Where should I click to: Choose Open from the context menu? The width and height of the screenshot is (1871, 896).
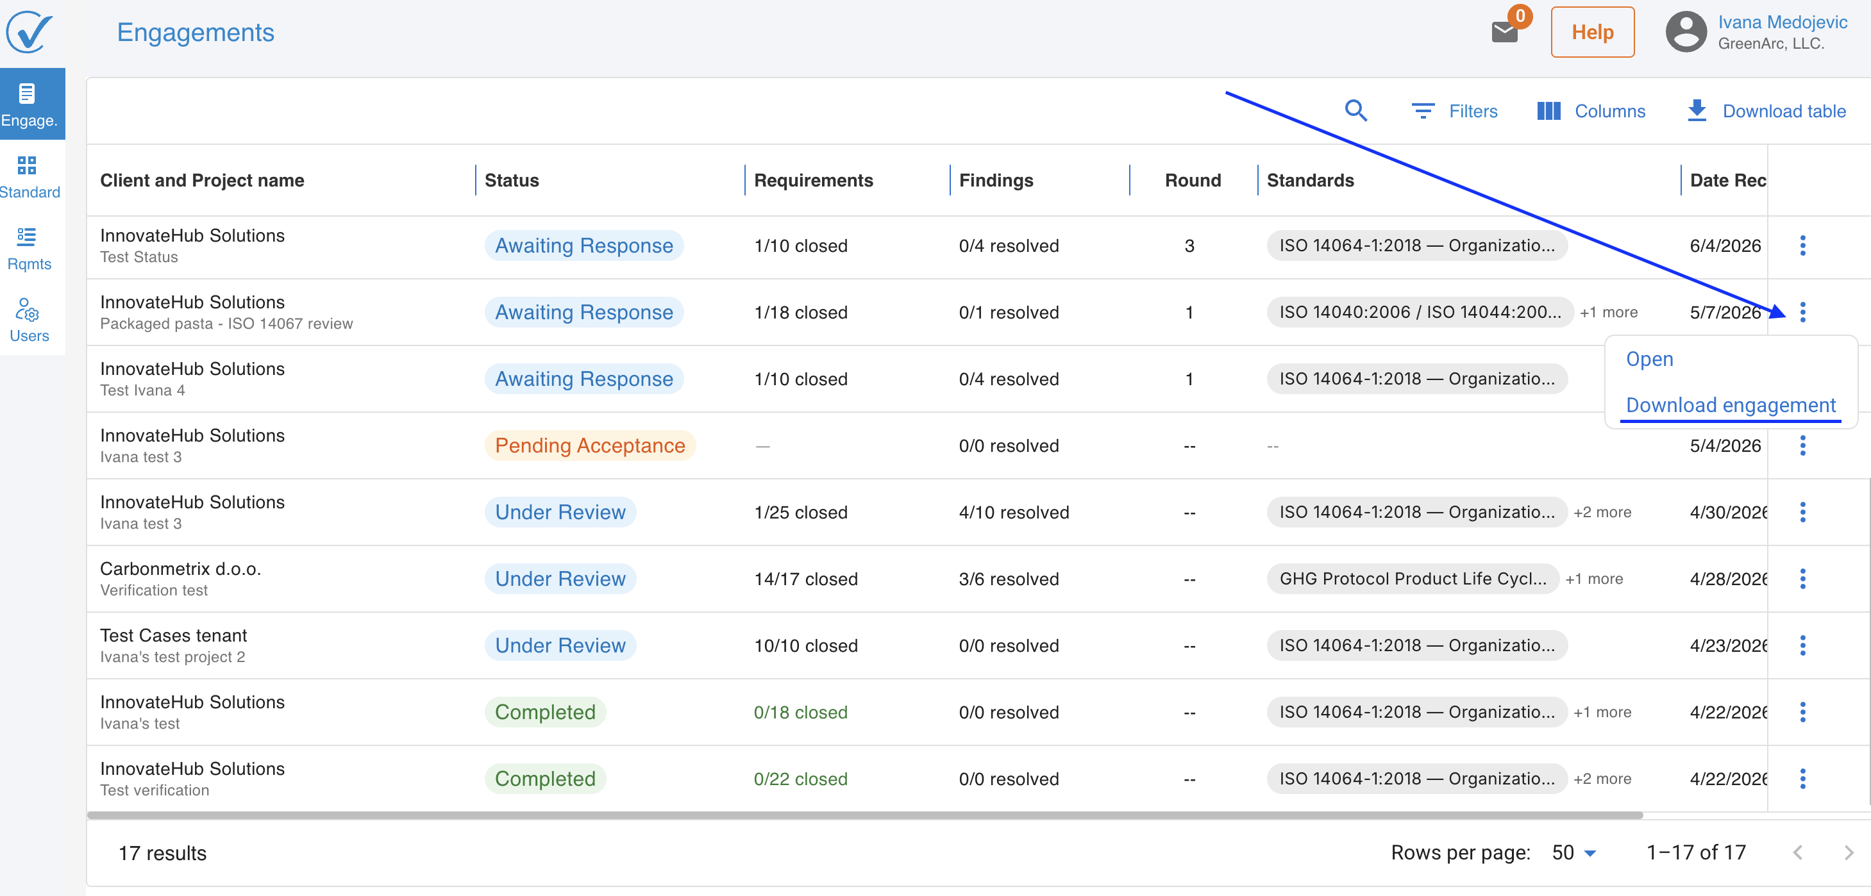tap(1649, 359)
